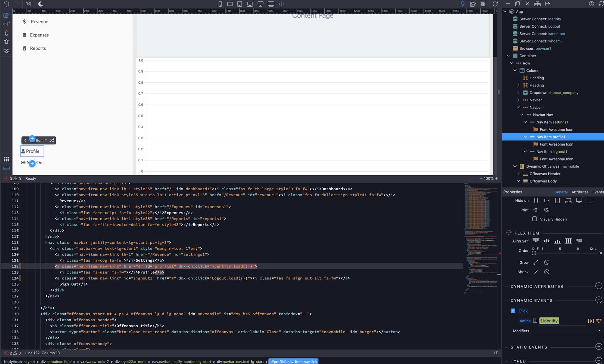Click the blue move/fit-to-view arrows icon
The image size is (604, 364).
point(281,4)
